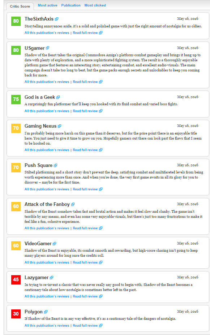210x335 pixels.
Task: Click the red 30 score badge for Polygon
Action: (16, 314)
